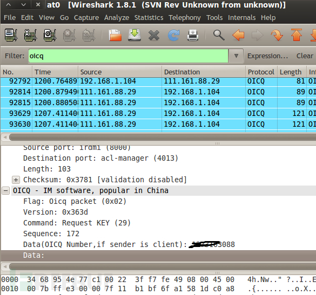Select Command: Request KEY (29) line
This screenshot has width=316, height=295.
point(77,223)
